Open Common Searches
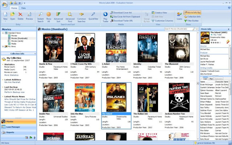The width and height of the screenshot is (232, 145). tap(81, 17)
